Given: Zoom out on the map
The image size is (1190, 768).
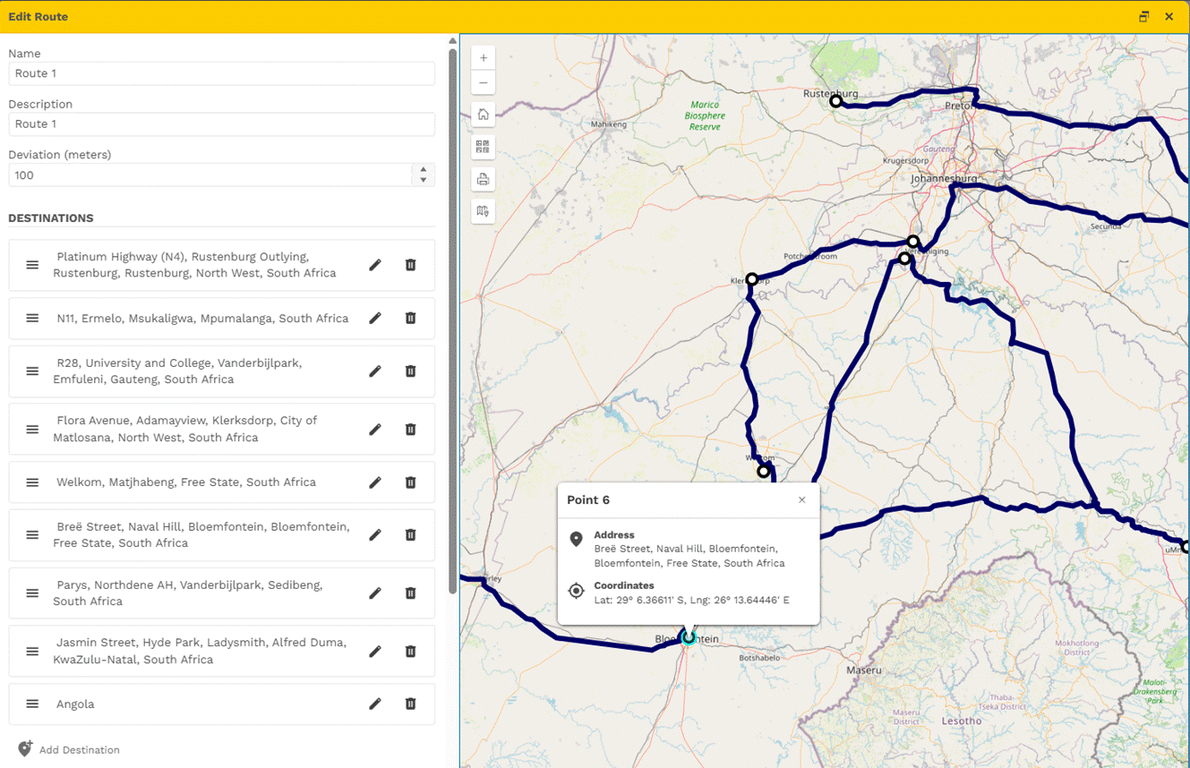Looking at the screenshot, I should 484,82.
